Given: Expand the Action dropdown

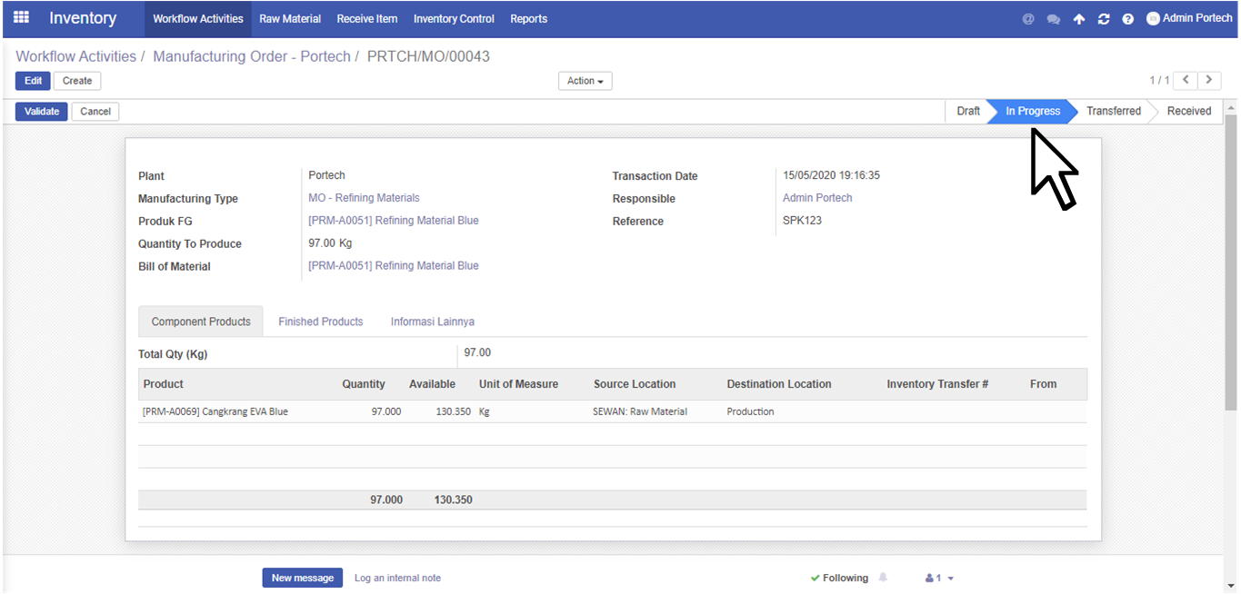Looking at the screenshot, I should 585,81.
